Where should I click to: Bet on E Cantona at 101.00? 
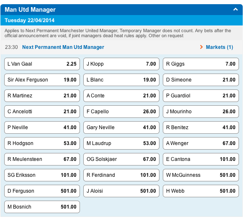(x=201, y=159)
